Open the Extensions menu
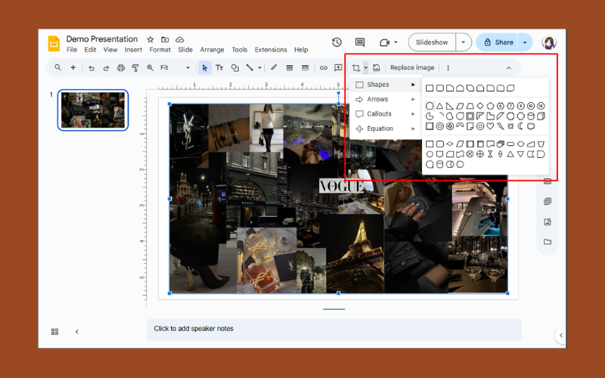605x378 pixels. [x=271, y=50]
